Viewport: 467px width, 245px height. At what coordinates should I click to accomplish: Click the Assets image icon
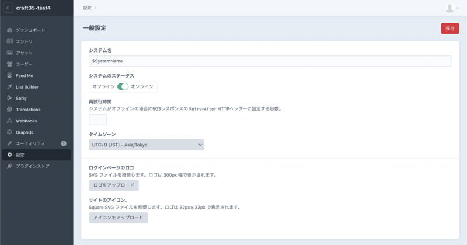(9, 52)
